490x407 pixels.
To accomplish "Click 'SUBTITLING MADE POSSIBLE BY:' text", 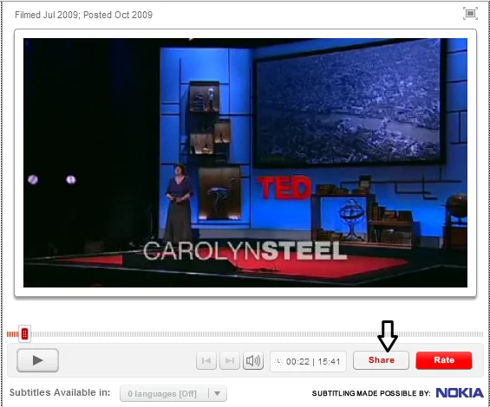I will 371,393.
